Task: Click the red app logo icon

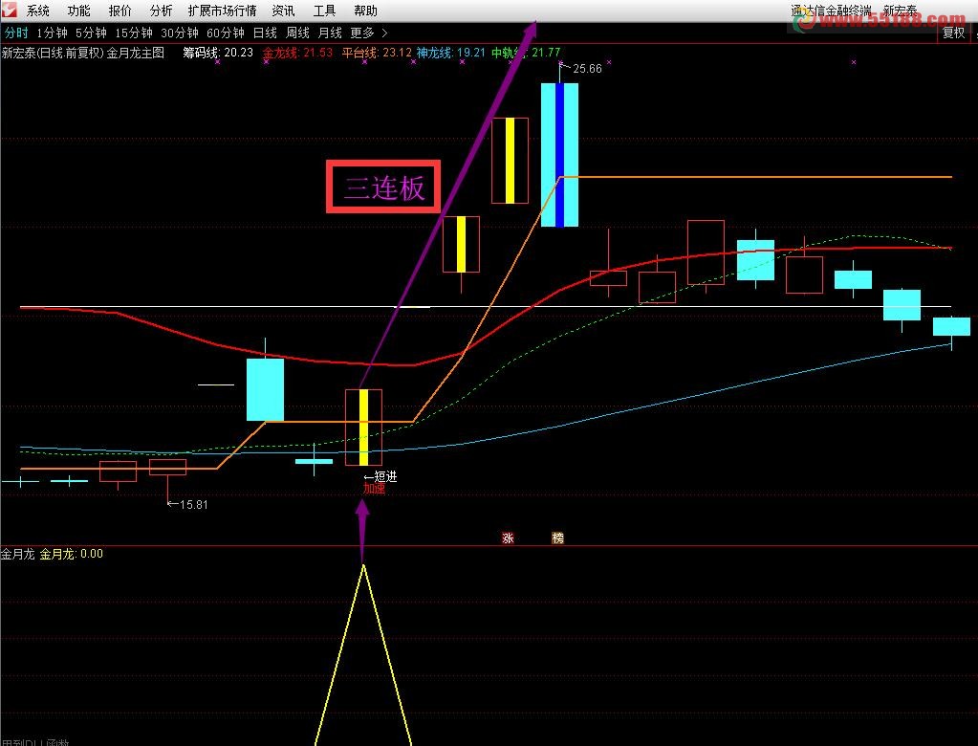Action: pyautogui.click(x=10, y=10)
